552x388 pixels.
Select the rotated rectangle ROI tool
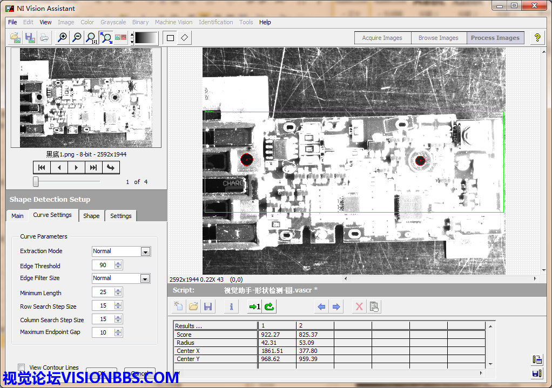tap(184, 38)
